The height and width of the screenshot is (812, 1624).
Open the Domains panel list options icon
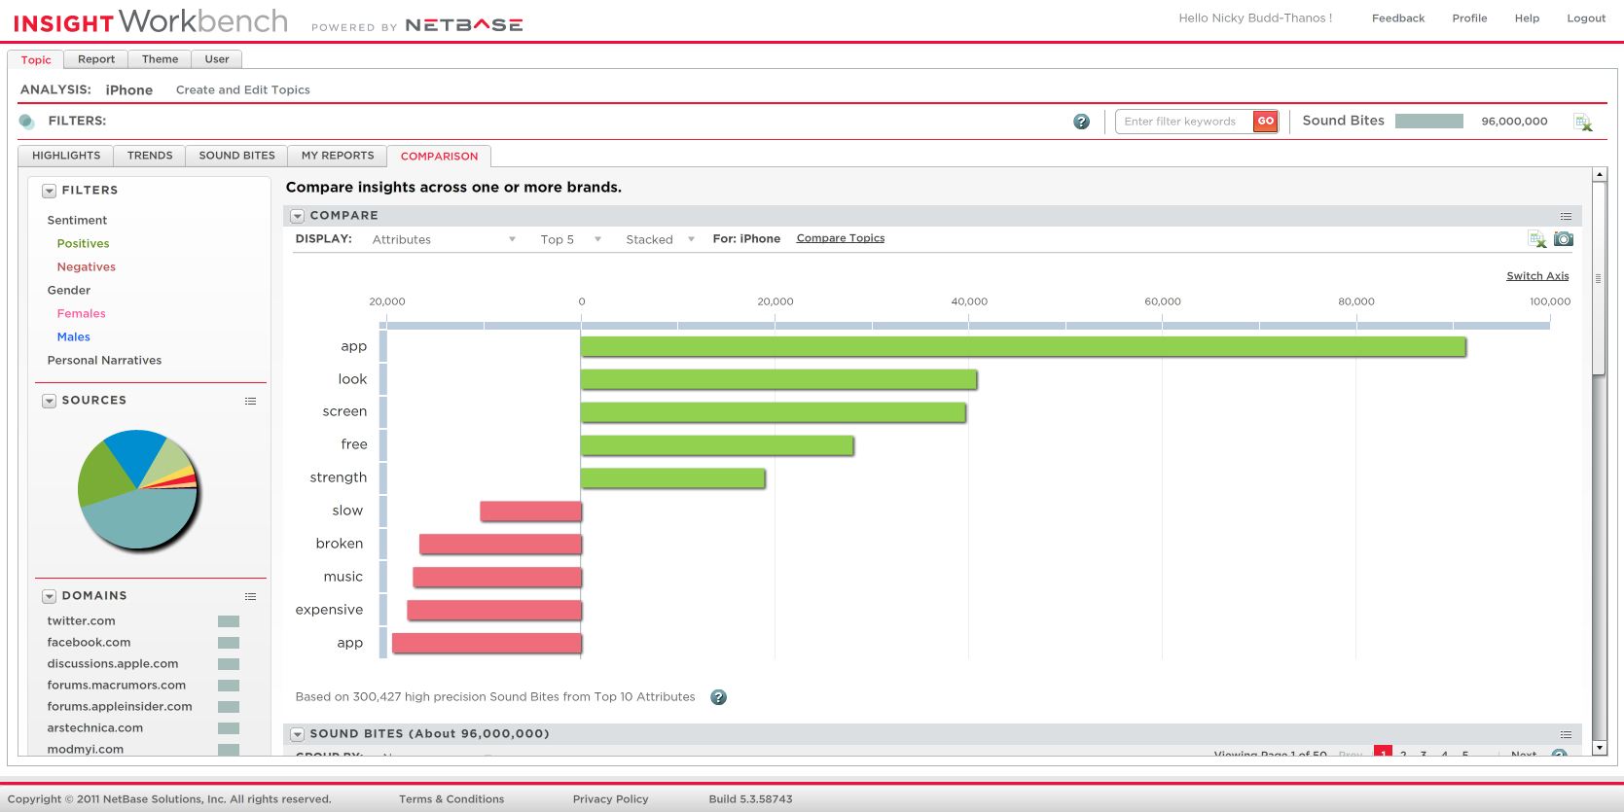pos(250,596)
